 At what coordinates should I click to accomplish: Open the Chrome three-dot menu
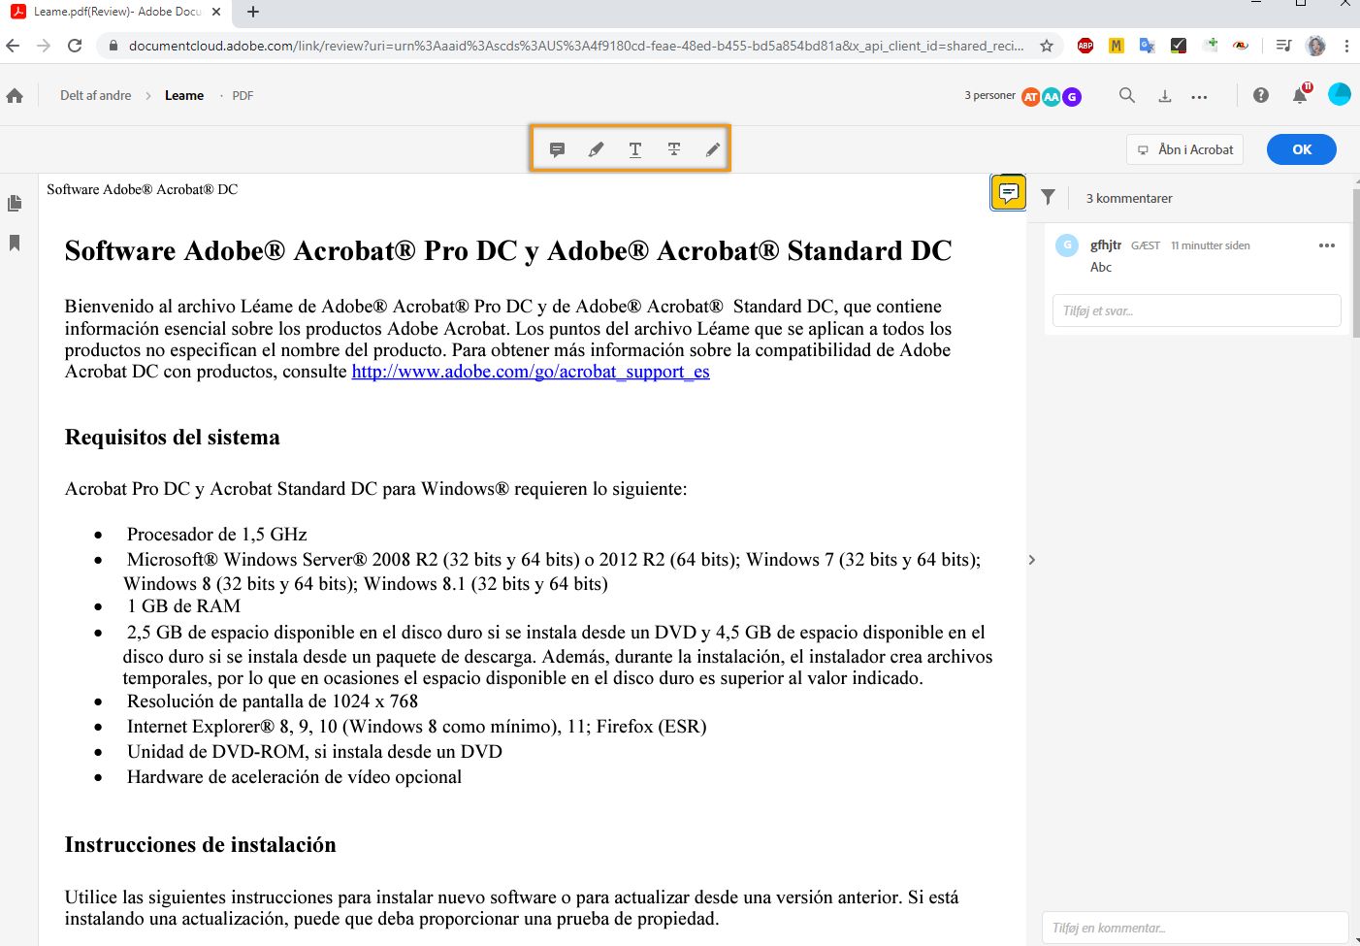(x=1346, y=46)
